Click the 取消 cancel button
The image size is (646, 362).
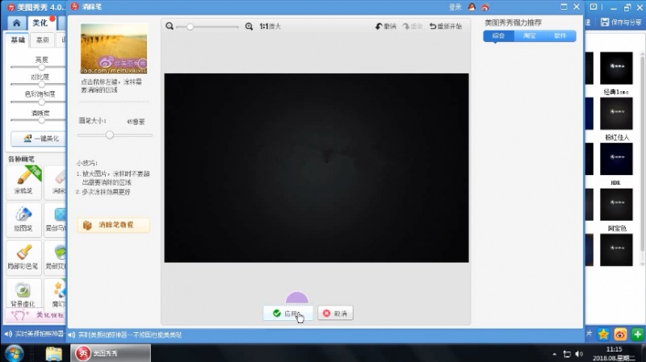pos(335,314)
